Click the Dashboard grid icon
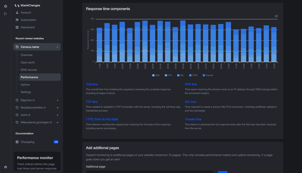 (x=17, y=28)
